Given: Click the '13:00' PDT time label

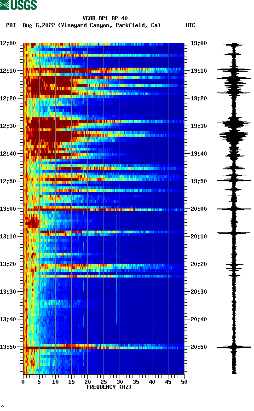Looking at the screenshot, I should [x=8, y=209].
